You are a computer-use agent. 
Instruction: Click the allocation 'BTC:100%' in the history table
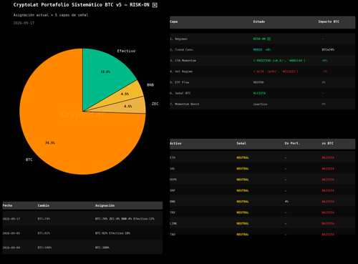102,248
